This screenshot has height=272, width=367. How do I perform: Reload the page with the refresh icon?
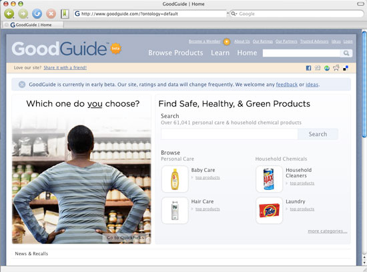[37, 14]
